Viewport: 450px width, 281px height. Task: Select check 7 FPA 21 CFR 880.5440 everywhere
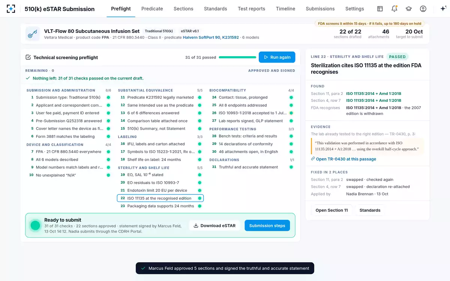[69, 152]
